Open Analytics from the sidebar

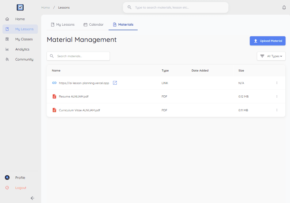(x=22, y=49)
